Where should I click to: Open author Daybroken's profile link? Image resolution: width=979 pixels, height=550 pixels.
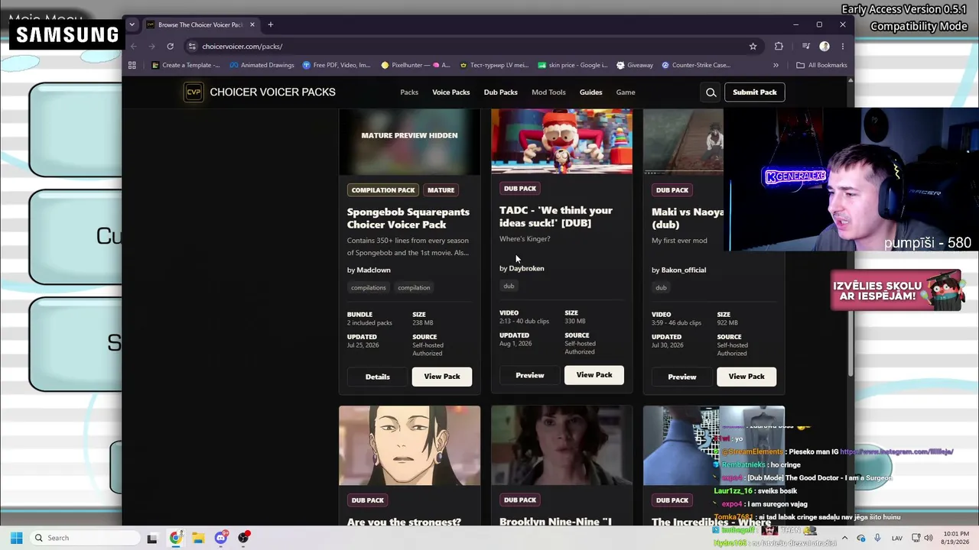tap(526, 268)
